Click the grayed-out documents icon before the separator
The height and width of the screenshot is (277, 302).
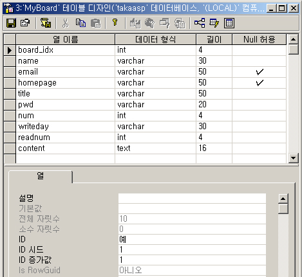[x=180, y=23]
